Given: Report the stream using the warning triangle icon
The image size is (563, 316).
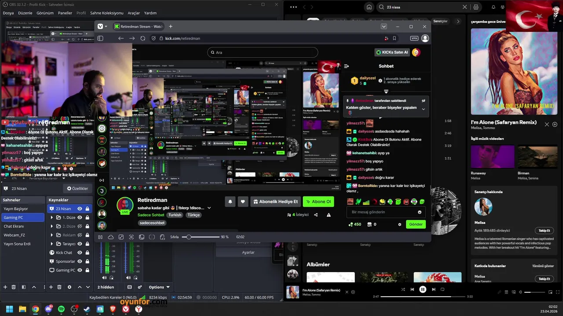Looking at the screenshot, I should [329, 215].
